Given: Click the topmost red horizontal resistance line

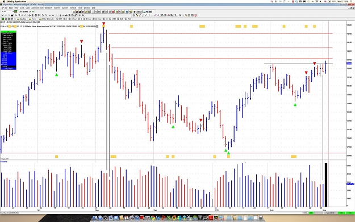Looking at the screenshot, I should pyautogui.click(x=221, y=33).
